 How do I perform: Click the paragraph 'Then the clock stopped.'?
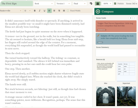pyautogui.click(x=17, y=53)
